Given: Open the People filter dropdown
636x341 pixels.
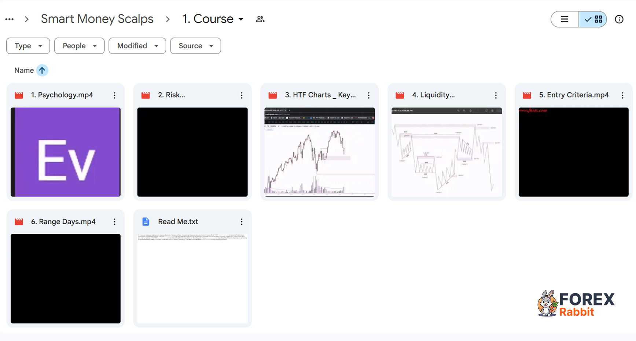Looking at the screenshot, I should click(x=79, y=46).
